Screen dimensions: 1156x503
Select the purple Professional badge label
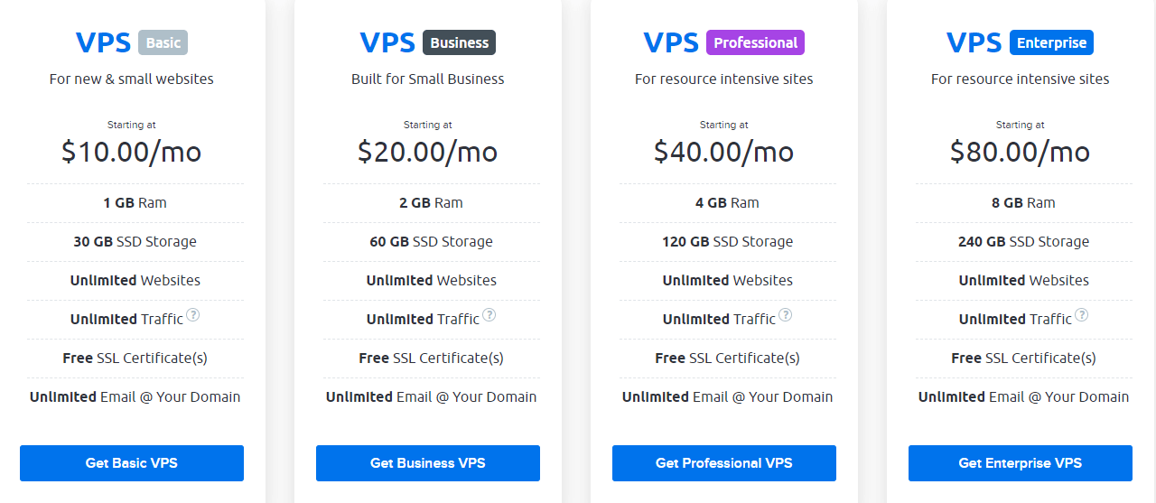tap(755, 42)
